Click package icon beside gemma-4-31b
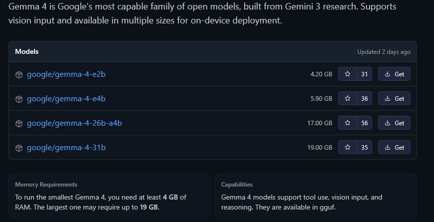This screenshot has height=222, width=434. coord(19,148)
